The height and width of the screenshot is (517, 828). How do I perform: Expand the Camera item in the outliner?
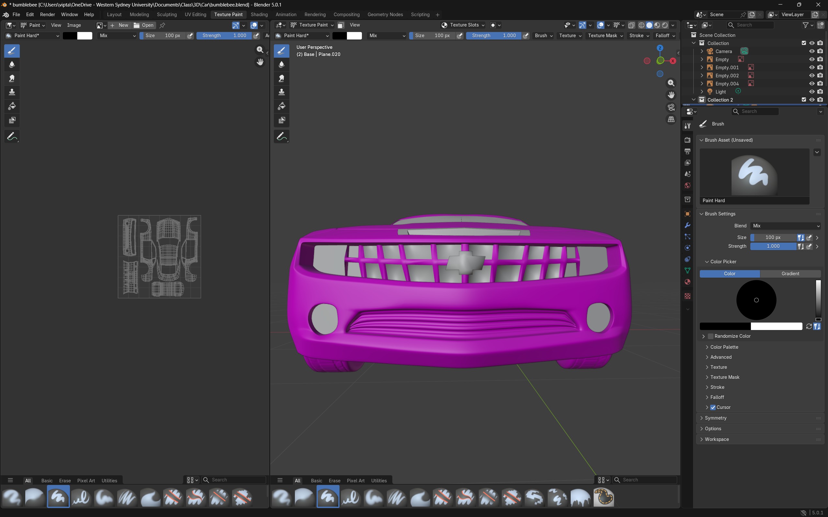click(x=702, y=51)
